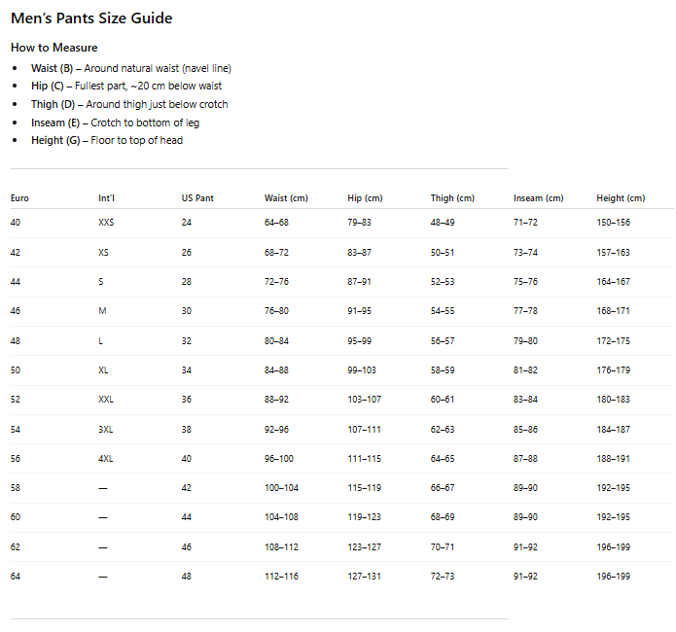This screenshot has height=632, width=676.
Task: Click the Thigh (cm) column header
Action: (452, 198)
